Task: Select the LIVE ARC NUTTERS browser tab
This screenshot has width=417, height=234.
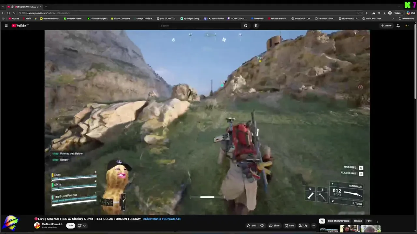Action: pyautogui.click(x=25, y=6)
